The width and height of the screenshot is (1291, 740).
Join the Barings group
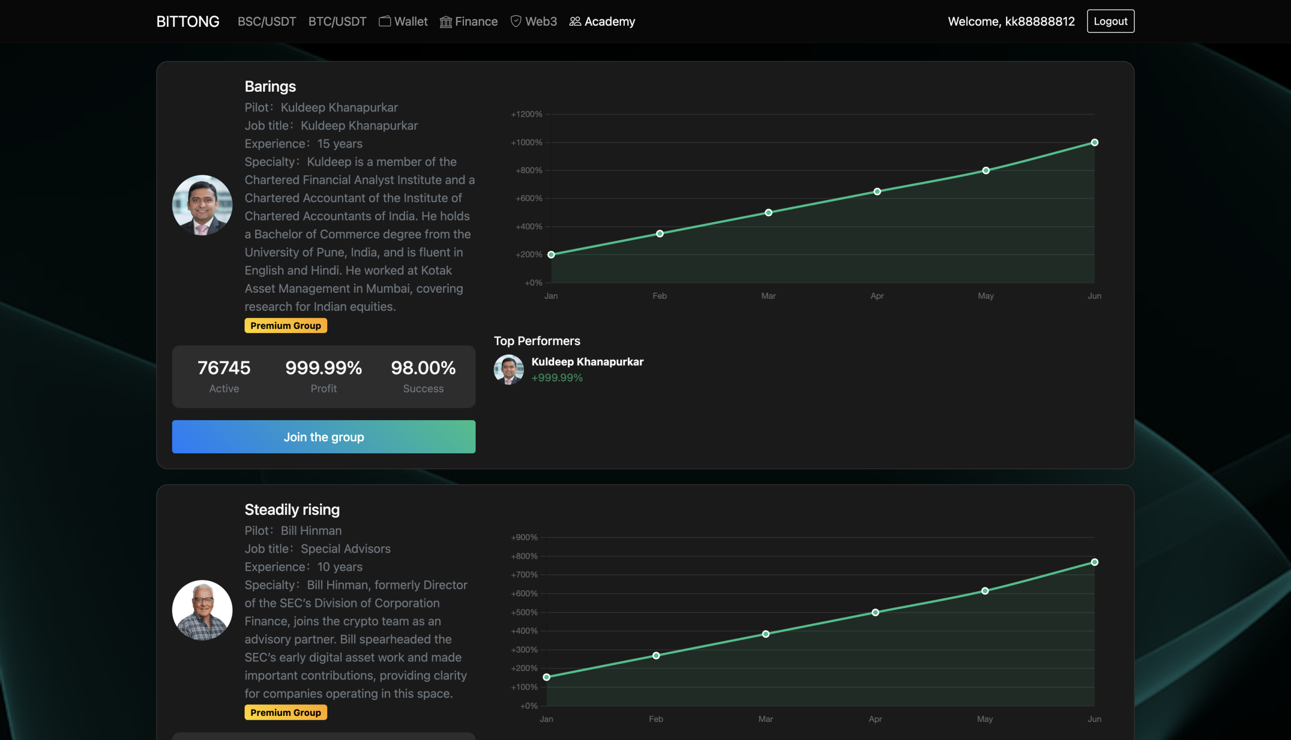(324, 437)
